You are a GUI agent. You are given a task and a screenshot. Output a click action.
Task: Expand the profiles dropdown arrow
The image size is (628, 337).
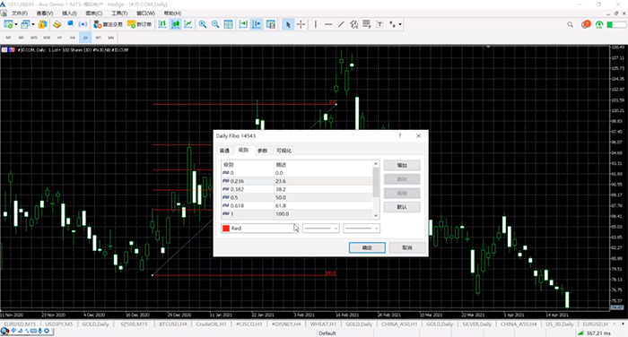33,24
